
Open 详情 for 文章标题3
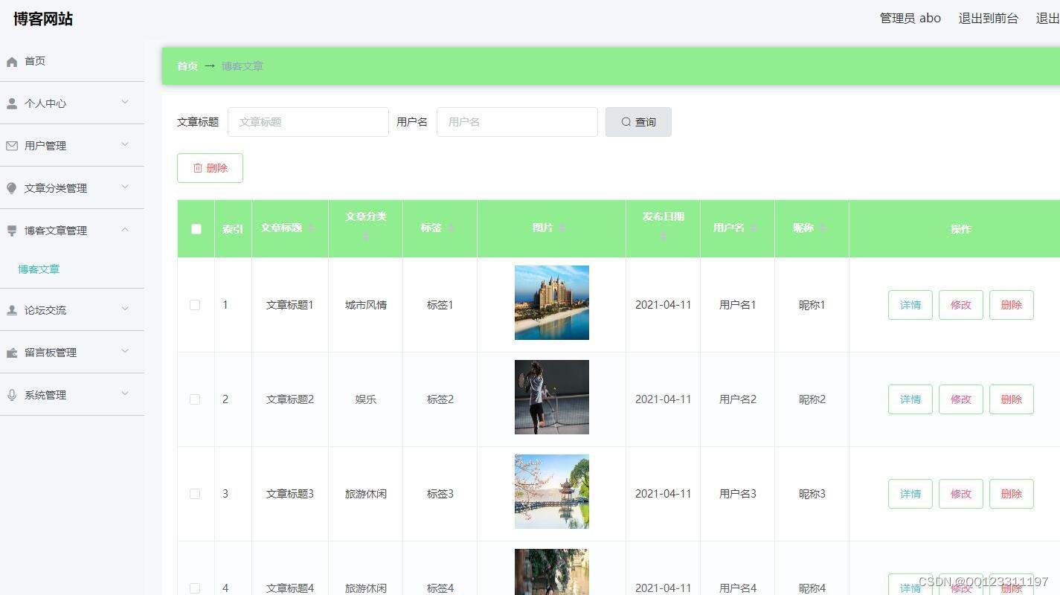pyautogui.click(x=910, y=494)
